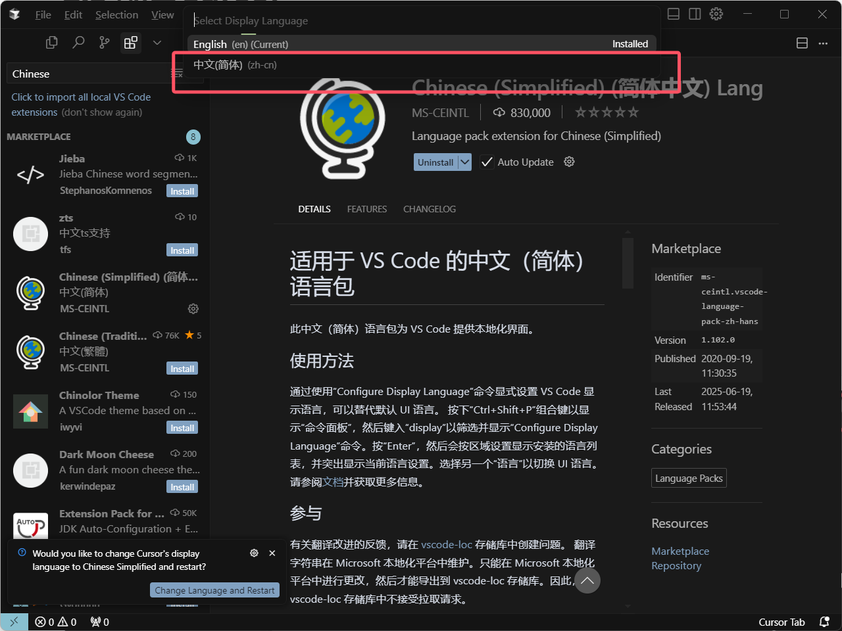This screenshot has height=631, width=842.
Task: Open the Source Control view
Action: [104, 42]
